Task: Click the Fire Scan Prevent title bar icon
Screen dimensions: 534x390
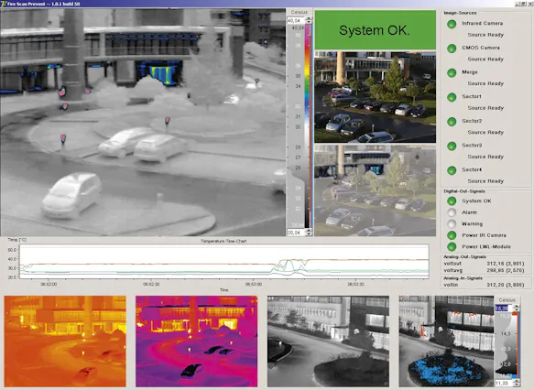Action: [4, 4]
